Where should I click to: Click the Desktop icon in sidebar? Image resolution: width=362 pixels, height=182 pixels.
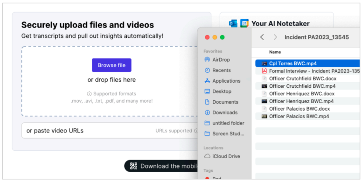pyautogui.click(x=207, y=91)
